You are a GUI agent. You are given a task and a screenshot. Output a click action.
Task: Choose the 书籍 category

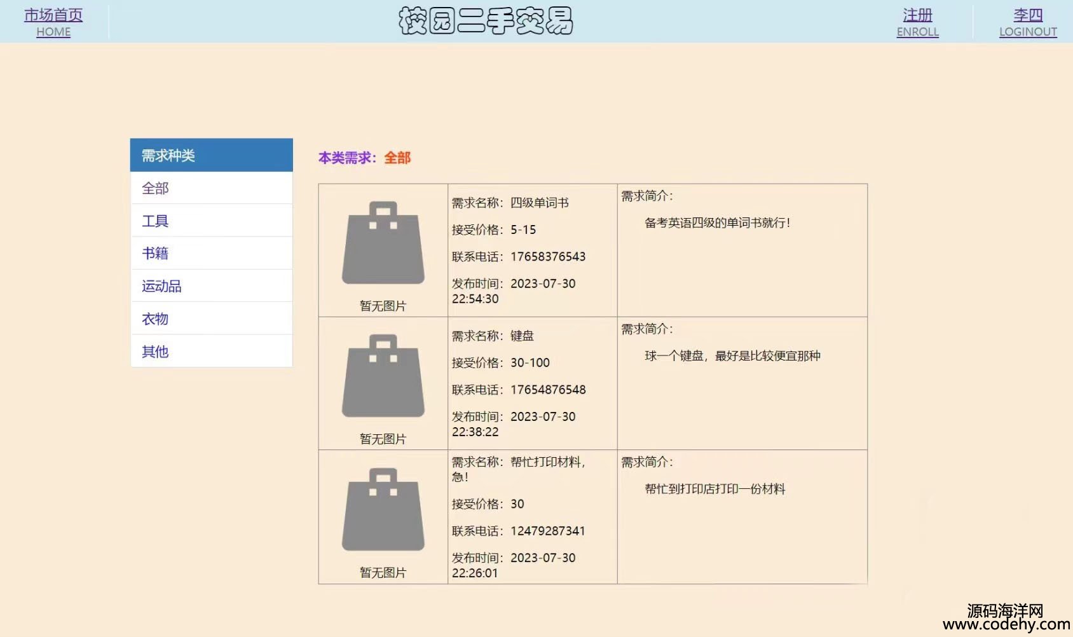click(155, 253)
